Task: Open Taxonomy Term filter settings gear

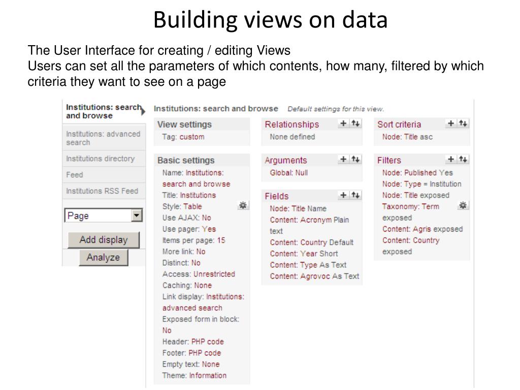Action: click(x=463, y=205)
